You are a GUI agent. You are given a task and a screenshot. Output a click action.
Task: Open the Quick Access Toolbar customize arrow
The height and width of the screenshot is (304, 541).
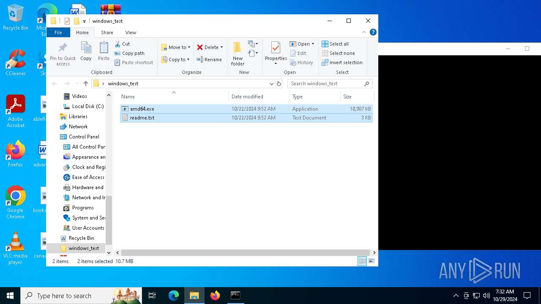(x=84, y=21)
